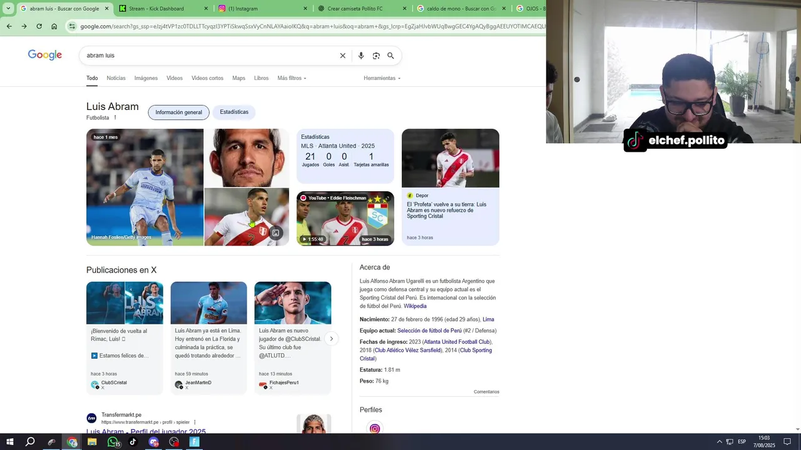
Task: Open the File Explorer taskbar icon
Action: tap(92, 442)
